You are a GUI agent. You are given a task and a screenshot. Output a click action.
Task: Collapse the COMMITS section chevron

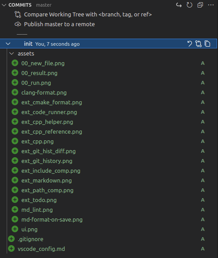(4, 5)
